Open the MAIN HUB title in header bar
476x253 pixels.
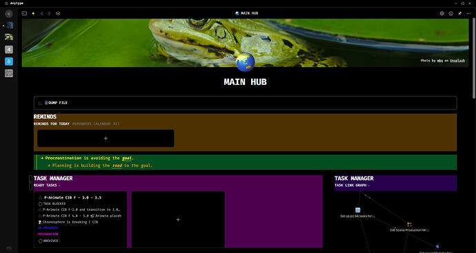click(x=249, y=13)
